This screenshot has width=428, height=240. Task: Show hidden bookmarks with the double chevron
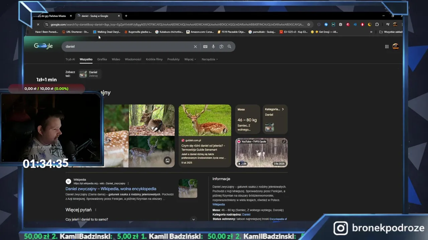pos(371,32)
